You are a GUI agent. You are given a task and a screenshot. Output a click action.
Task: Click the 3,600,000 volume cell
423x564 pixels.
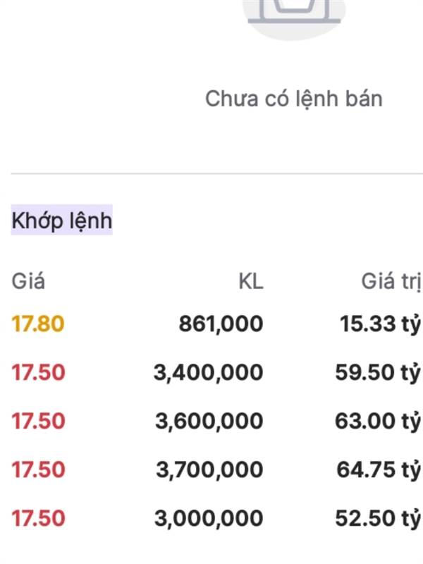click(209, 421)
